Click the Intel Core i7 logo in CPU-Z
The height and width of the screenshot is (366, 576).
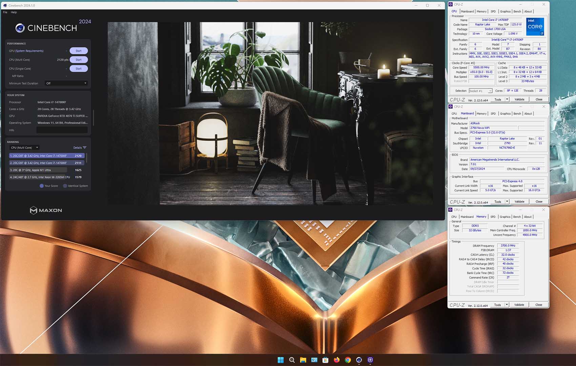point(535,26)
